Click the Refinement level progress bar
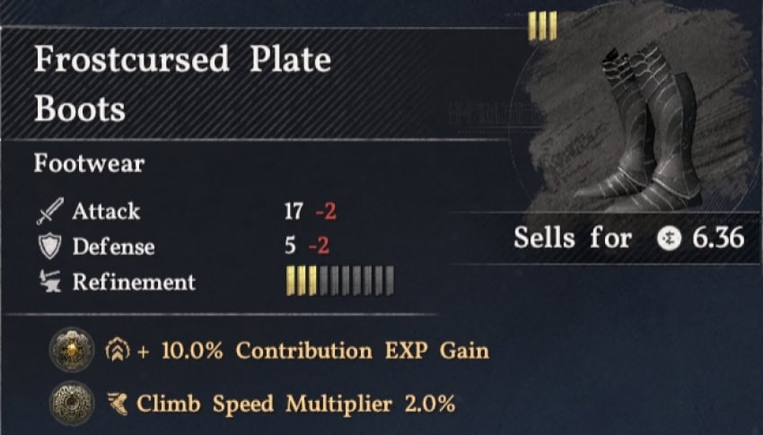The height and width of the screenshot is (435, 763). 339,282
